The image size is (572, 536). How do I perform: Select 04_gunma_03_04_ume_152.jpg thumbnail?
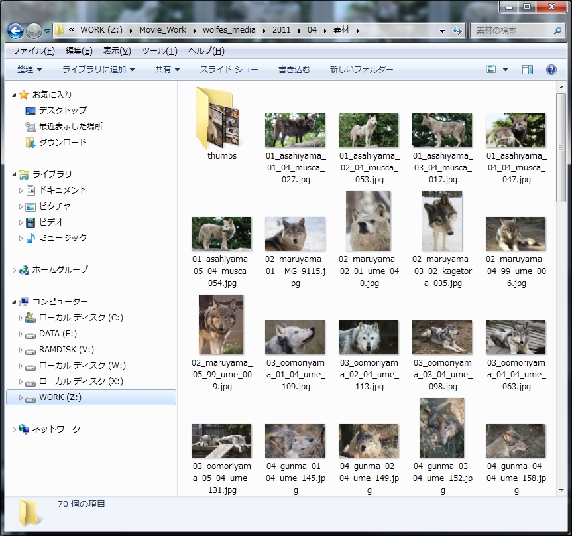(x=442, y=428)
